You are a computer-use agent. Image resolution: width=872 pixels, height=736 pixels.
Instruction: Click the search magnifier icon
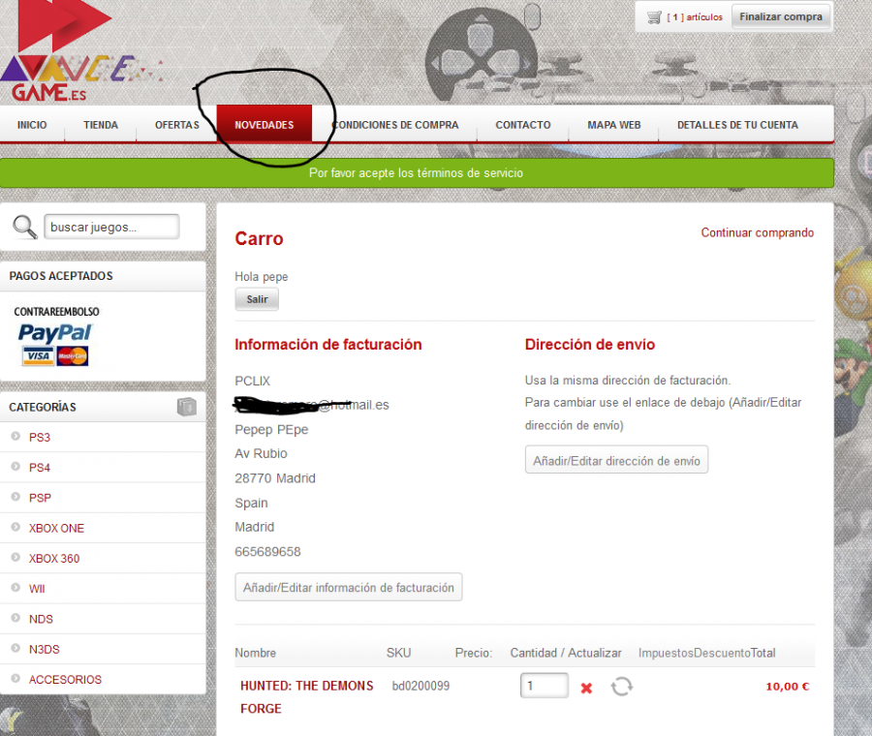point(24,227)
